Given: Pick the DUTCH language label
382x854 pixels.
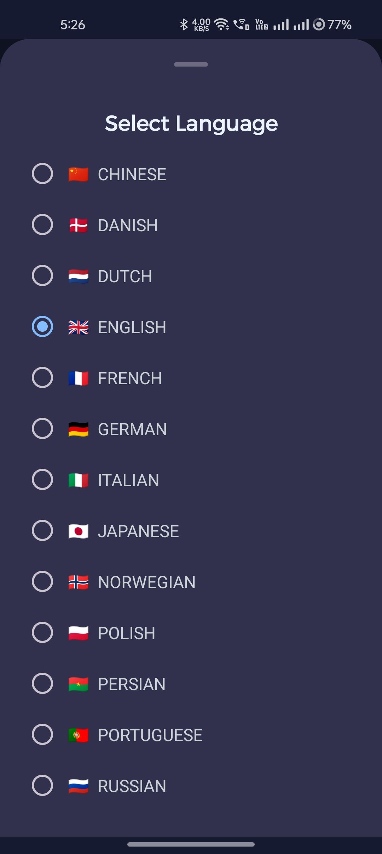Looking at the screenshot, I should 125,276.
